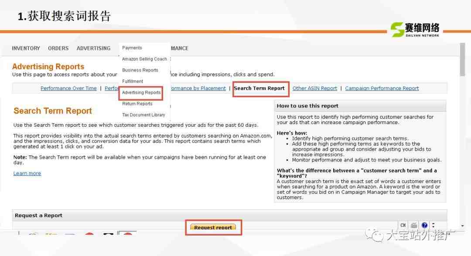This screenshot has width=471, height=256.
Task: Choose Fulfillment in the reports menu
Action: [x=133, y=81]
